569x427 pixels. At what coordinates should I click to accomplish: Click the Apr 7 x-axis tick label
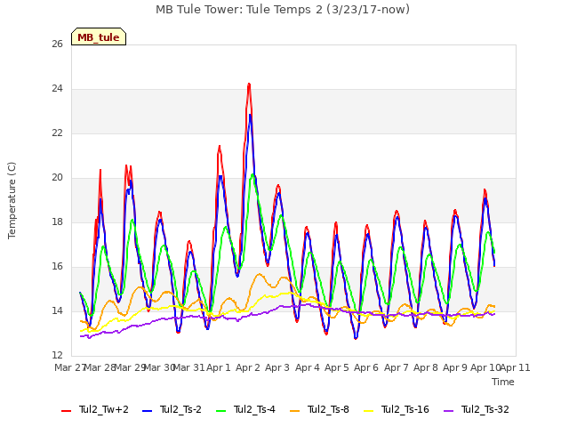397,367
